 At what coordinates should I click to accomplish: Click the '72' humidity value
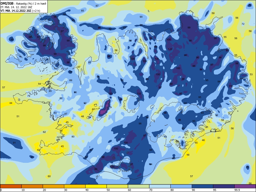click(x=243, y=24)
